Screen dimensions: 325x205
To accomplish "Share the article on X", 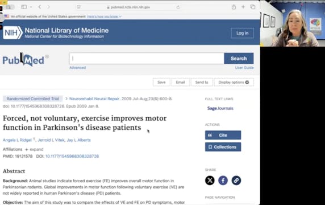I will pos(210,181).
